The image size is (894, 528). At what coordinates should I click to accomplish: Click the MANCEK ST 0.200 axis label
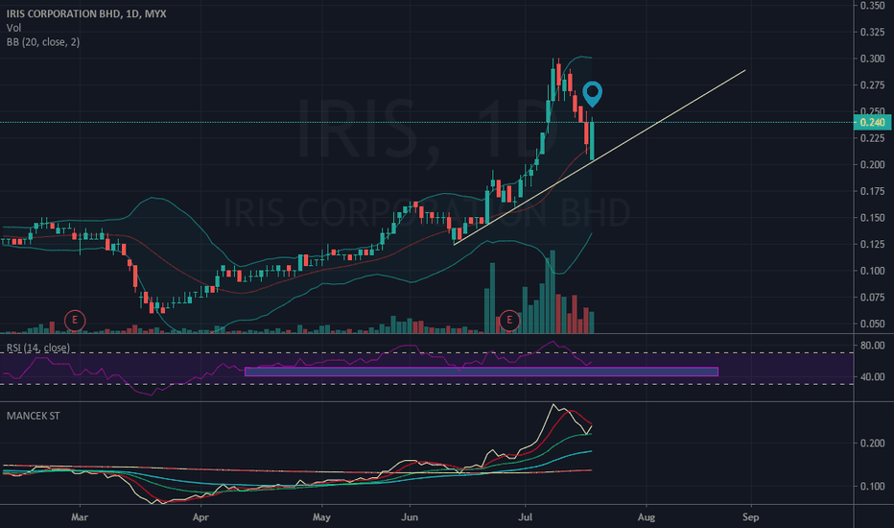[872, 443]
